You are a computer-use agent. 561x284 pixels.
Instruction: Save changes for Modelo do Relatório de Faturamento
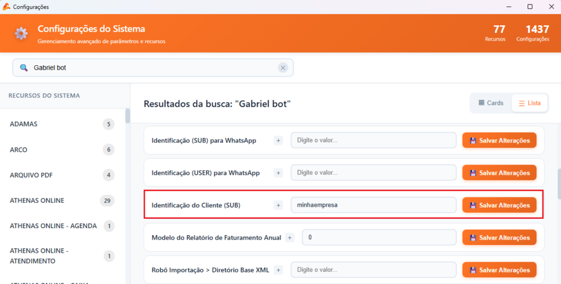[x=499, y=237]
